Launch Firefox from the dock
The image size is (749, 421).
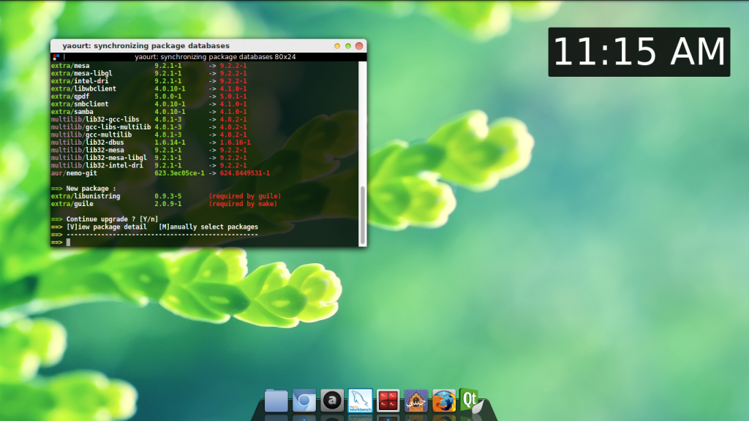point(443,401)
